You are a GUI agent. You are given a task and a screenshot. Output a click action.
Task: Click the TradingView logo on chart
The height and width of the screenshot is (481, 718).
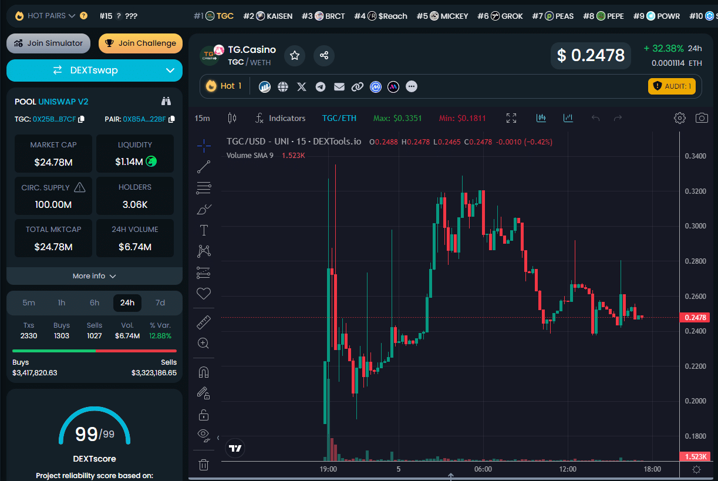(235, 448)
